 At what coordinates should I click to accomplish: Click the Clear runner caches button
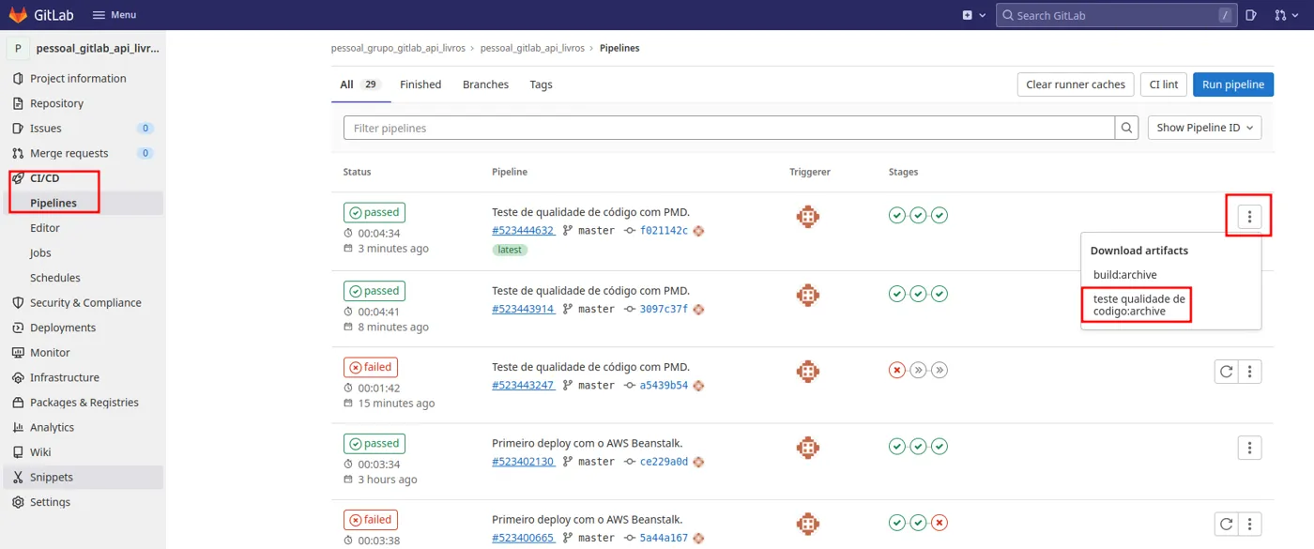pos(1076,84)
